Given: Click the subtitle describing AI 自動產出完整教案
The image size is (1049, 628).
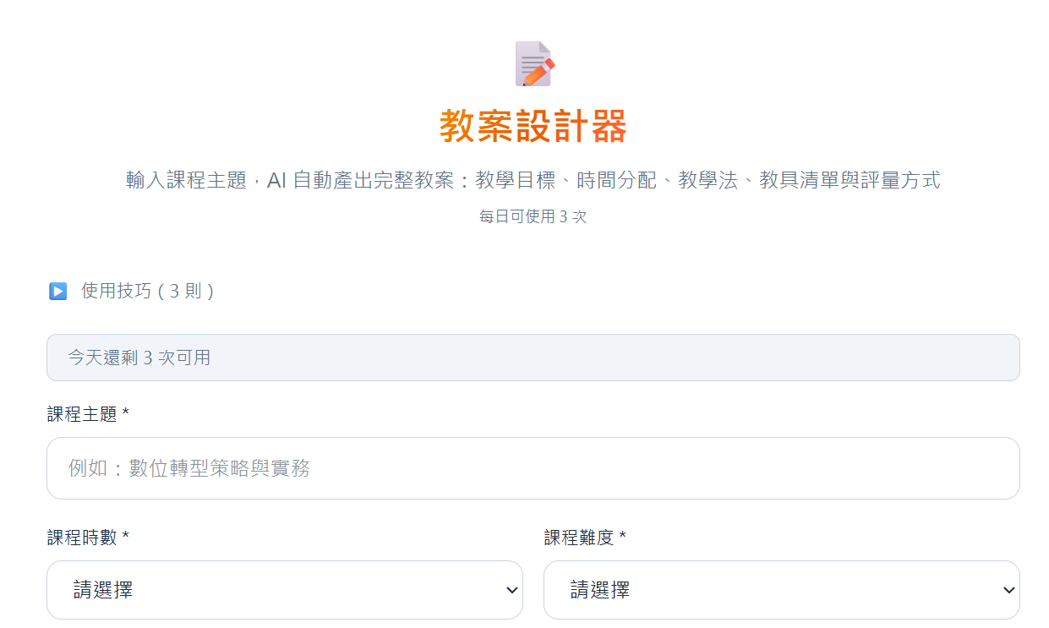Looking at the screenshot, I should tap(533, 180).
